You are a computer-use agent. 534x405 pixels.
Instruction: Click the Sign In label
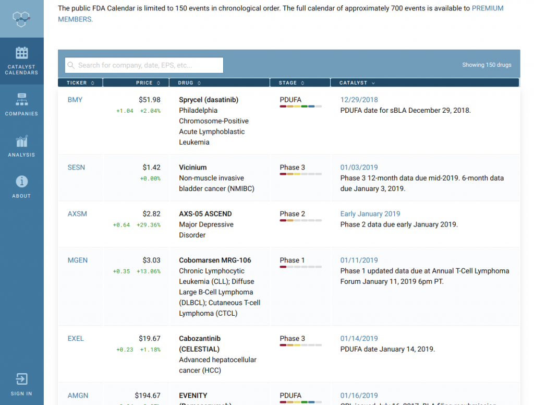[21, 394]
